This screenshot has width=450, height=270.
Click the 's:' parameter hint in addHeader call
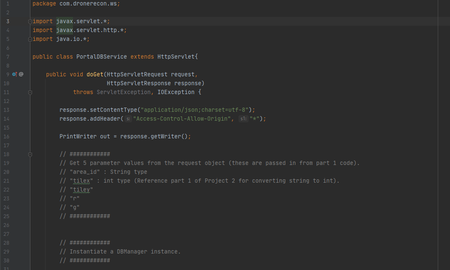point(128,119)
